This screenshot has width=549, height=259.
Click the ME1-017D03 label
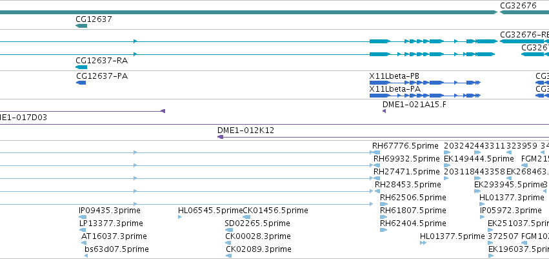click(23, 118)
